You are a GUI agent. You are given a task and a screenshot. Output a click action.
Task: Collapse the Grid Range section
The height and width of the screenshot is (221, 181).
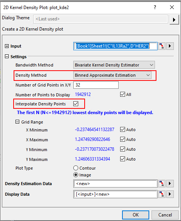tap(17, 122)
